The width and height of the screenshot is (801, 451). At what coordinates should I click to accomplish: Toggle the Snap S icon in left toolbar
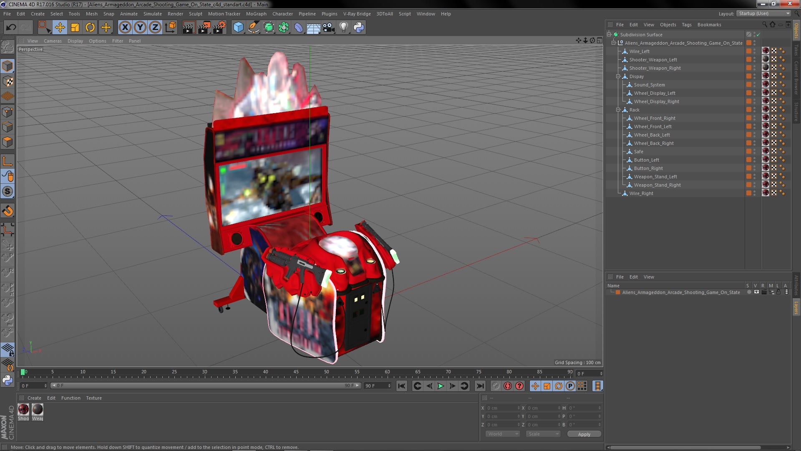8,192
